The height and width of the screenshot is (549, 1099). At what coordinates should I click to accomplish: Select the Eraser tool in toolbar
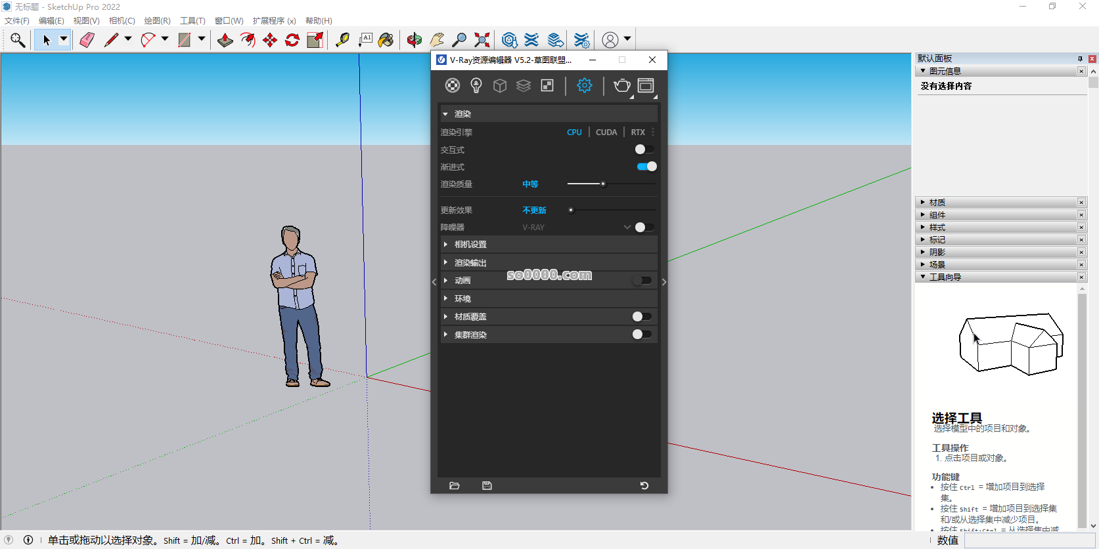[x=87, y=40]
